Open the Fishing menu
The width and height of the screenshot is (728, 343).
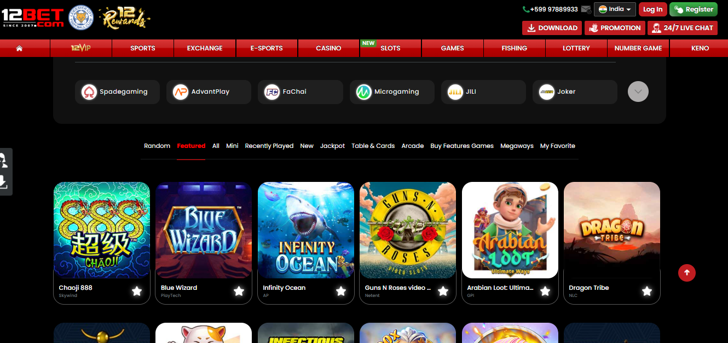(x=515, y=48)
